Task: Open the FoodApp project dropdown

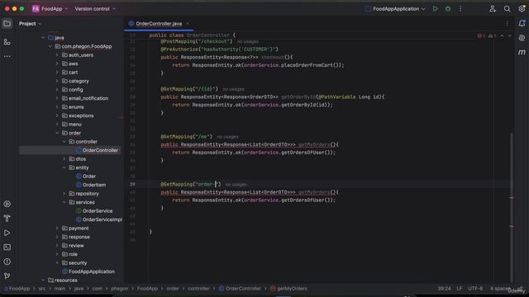Action: [x=54, y=9]
